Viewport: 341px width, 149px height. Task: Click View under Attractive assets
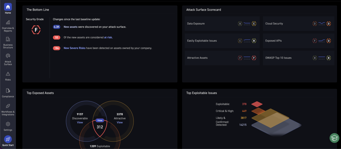coord(120,122)
